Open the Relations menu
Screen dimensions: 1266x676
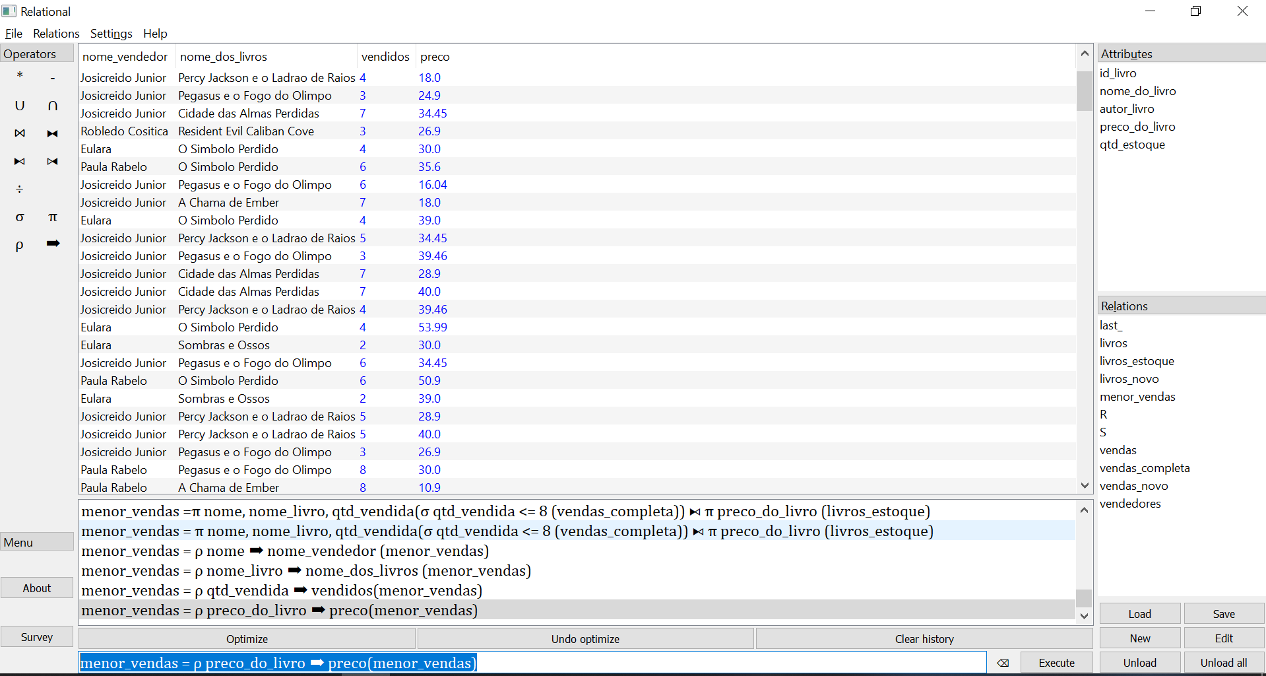(56, 34)
